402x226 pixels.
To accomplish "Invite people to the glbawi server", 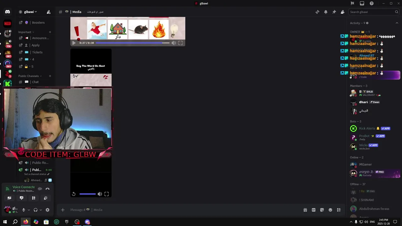I will pyautogui.click(x=49, y=12).
